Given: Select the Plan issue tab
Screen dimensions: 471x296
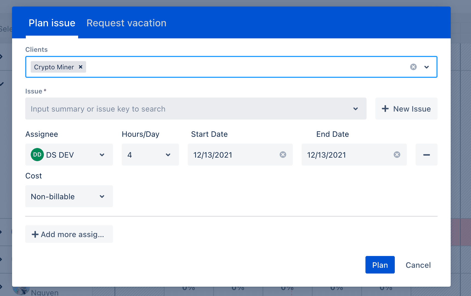Looking at the screenshot, I should tap(52, 23).
